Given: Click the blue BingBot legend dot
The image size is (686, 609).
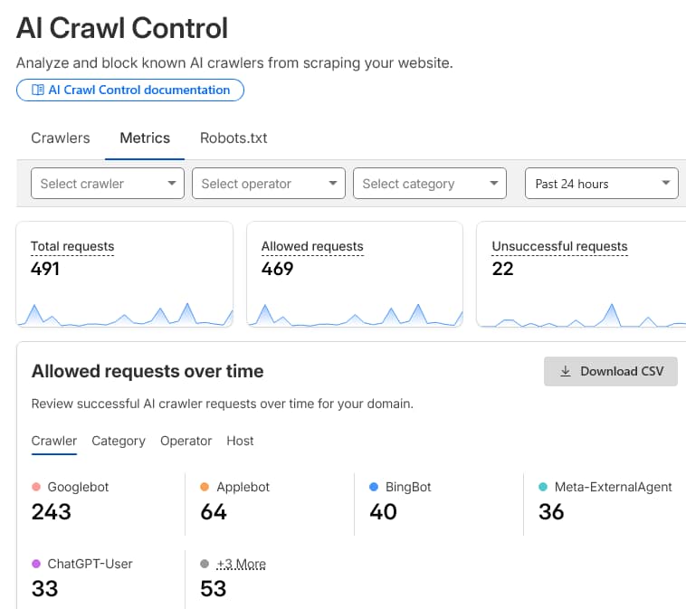Looking at the screenshot, I should [x=374, y=487].
